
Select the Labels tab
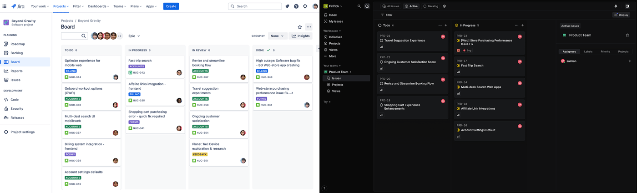tap(588, 51)
